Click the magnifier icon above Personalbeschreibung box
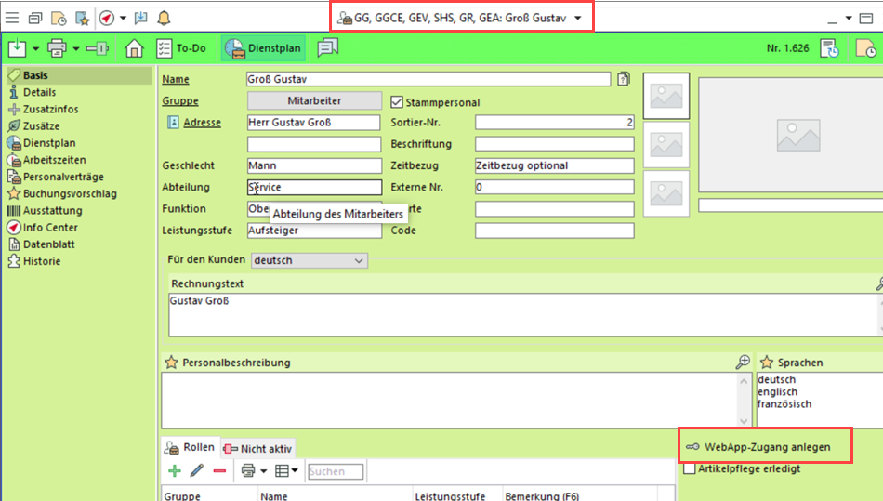Image resolution: width=883 pixels, height=501 pixels. pyautogui.click(x=743, y=362)
